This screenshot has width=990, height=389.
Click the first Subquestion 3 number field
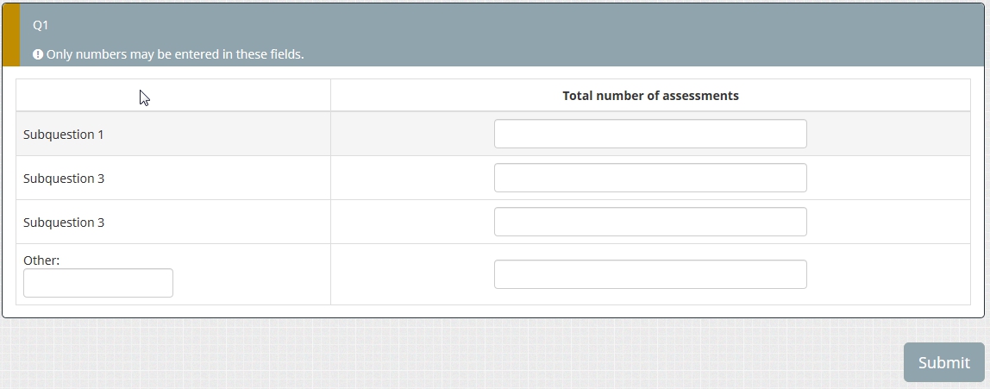tap(650, 178)
